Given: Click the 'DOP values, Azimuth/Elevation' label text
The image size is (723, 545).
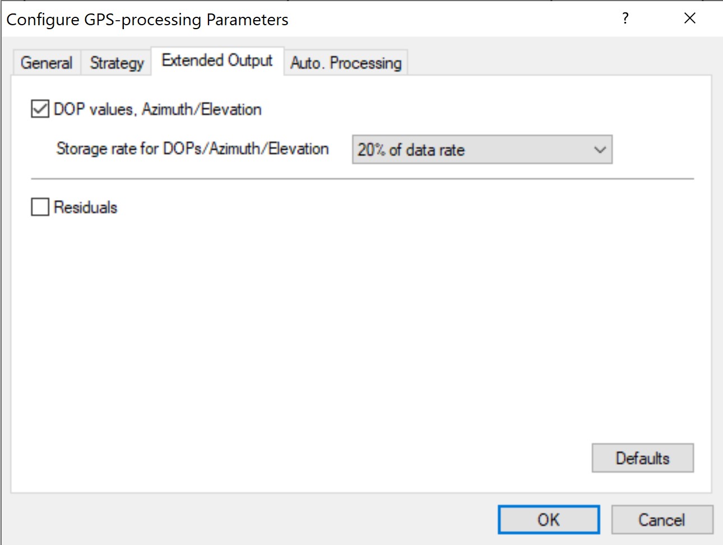Looking at the screenshot, I should 157,109.
